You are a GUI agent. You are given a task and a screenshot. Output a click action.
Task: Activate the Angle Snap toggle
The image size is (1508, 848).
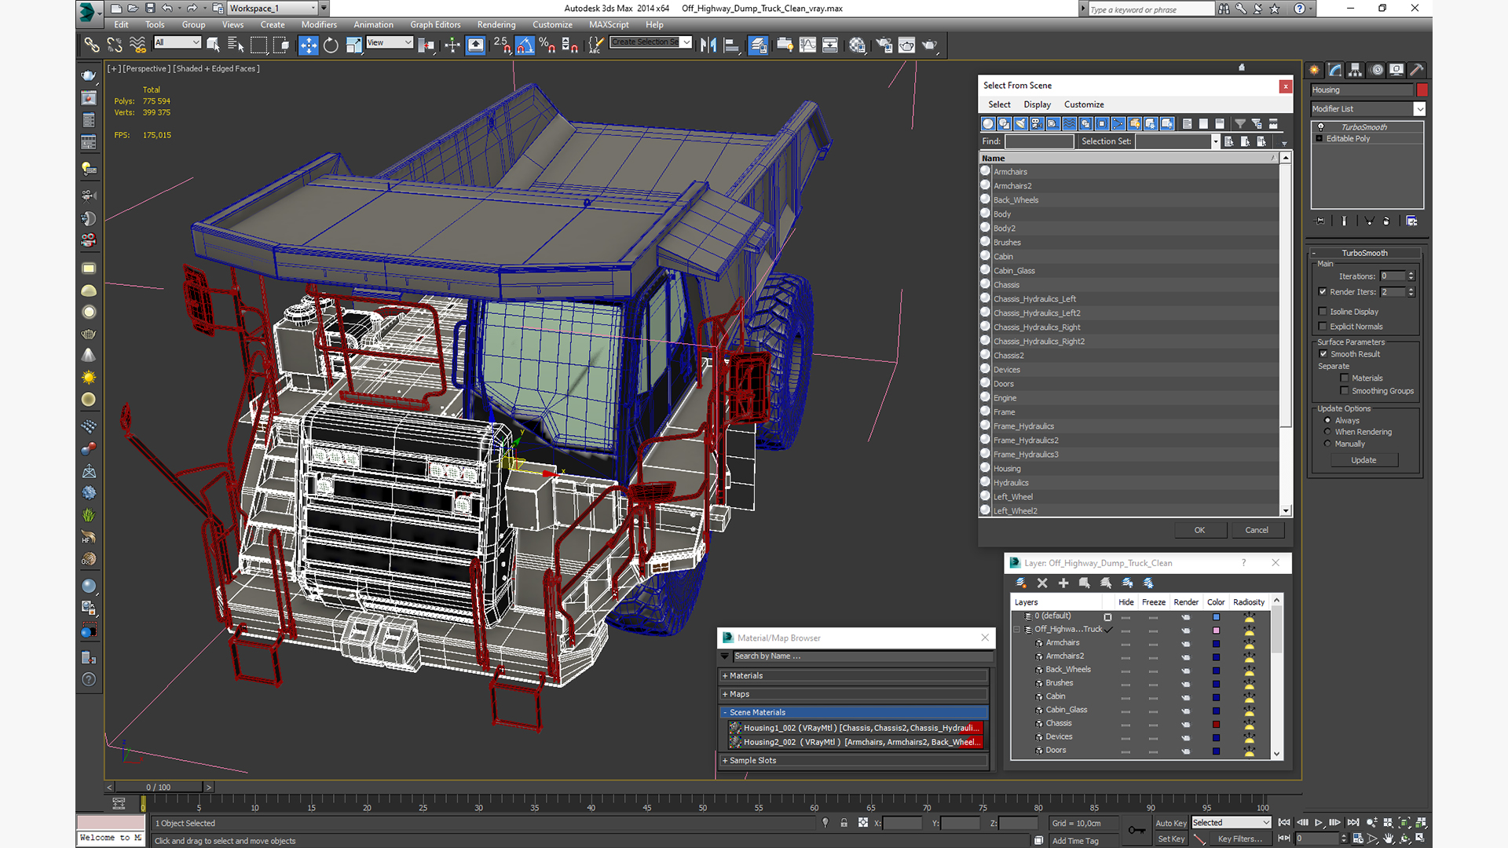tap(525, 46)
